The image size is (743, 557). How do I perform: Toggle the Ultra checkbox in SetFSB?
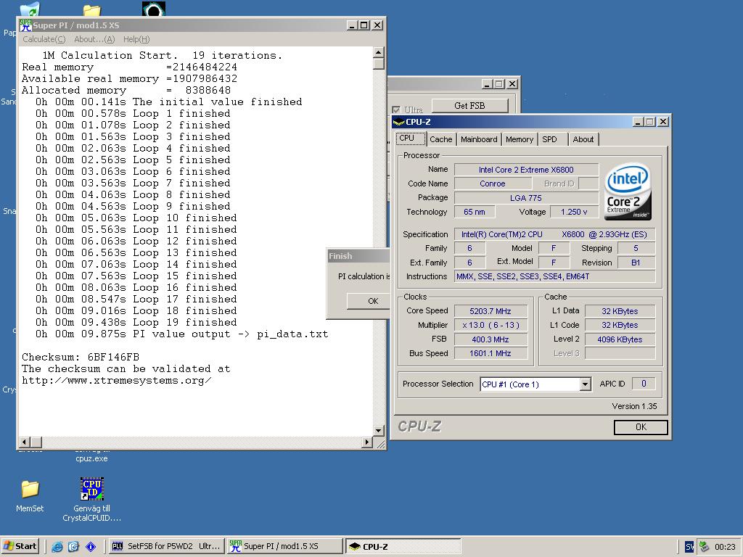[x=396, y=110]
